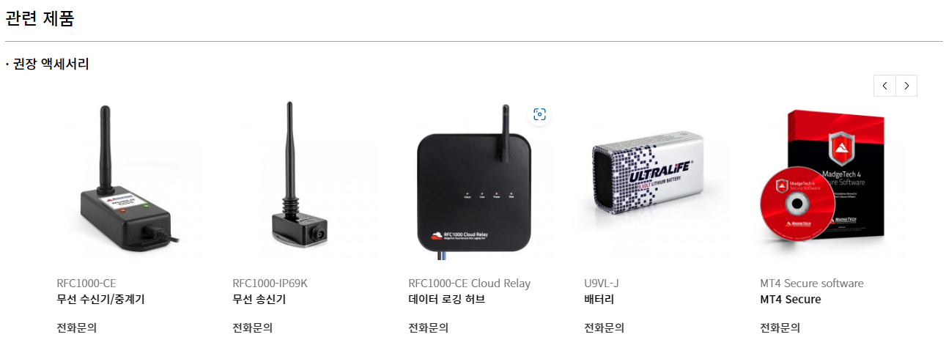Select the 무선 수신기/중계기 product title
The height and width of the screenshot is (359, 946).
tap(106, 299)
